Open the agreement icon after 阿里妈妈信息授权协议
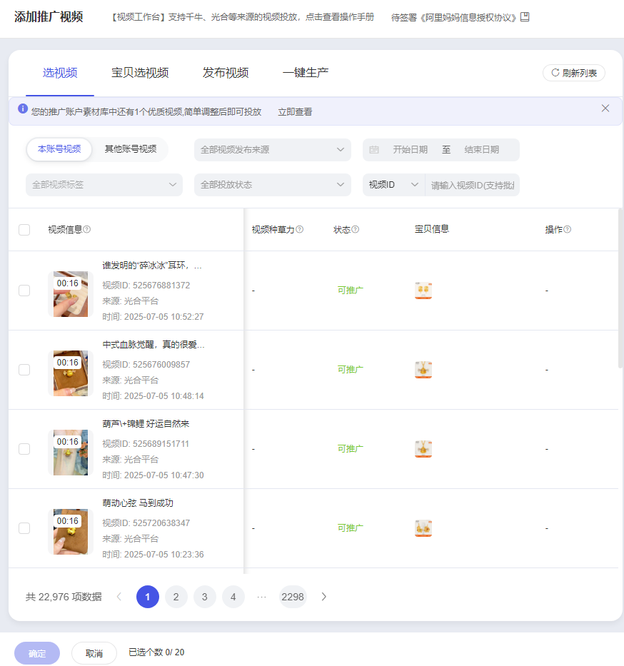 525,17
